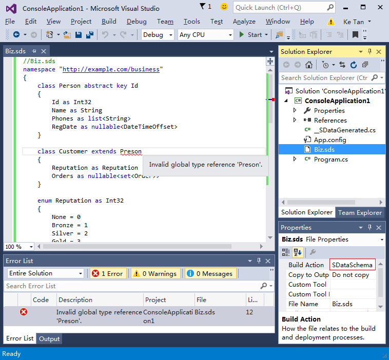Click the Categorized icon in Properties panel
Viewport: 389px width, 360px height.
(x=285, y=252)
